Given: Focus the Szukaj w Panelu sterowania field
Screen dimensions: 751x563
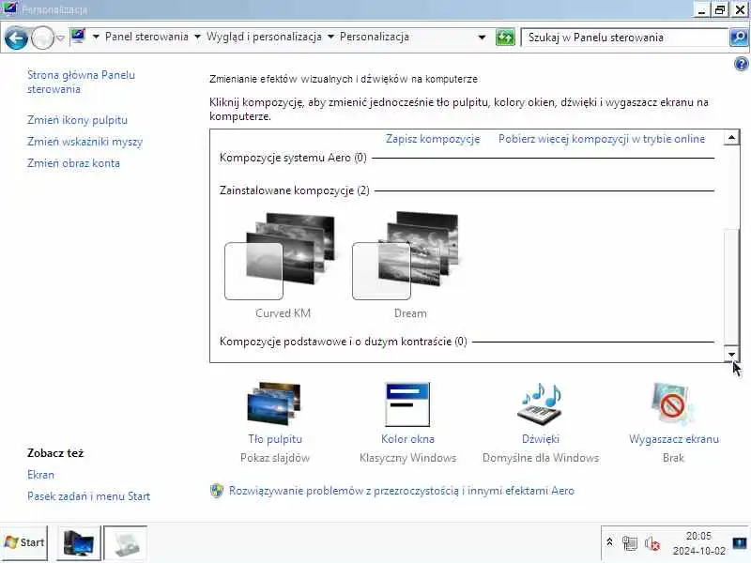Looking at the screenshot, I should (624, 38).
